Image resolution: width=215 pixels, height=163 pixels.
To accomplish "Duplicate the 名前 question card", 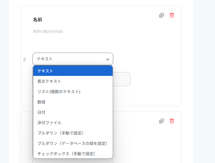I will point(161,15).
